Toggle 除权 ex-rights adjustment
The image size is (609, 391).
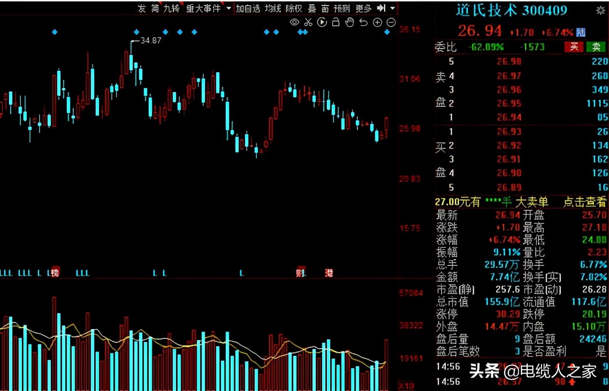[x=294, y=8]
